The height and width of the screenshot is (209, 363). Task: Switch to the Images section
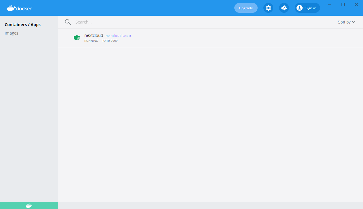pyautogui.click(x=12, y=33)
